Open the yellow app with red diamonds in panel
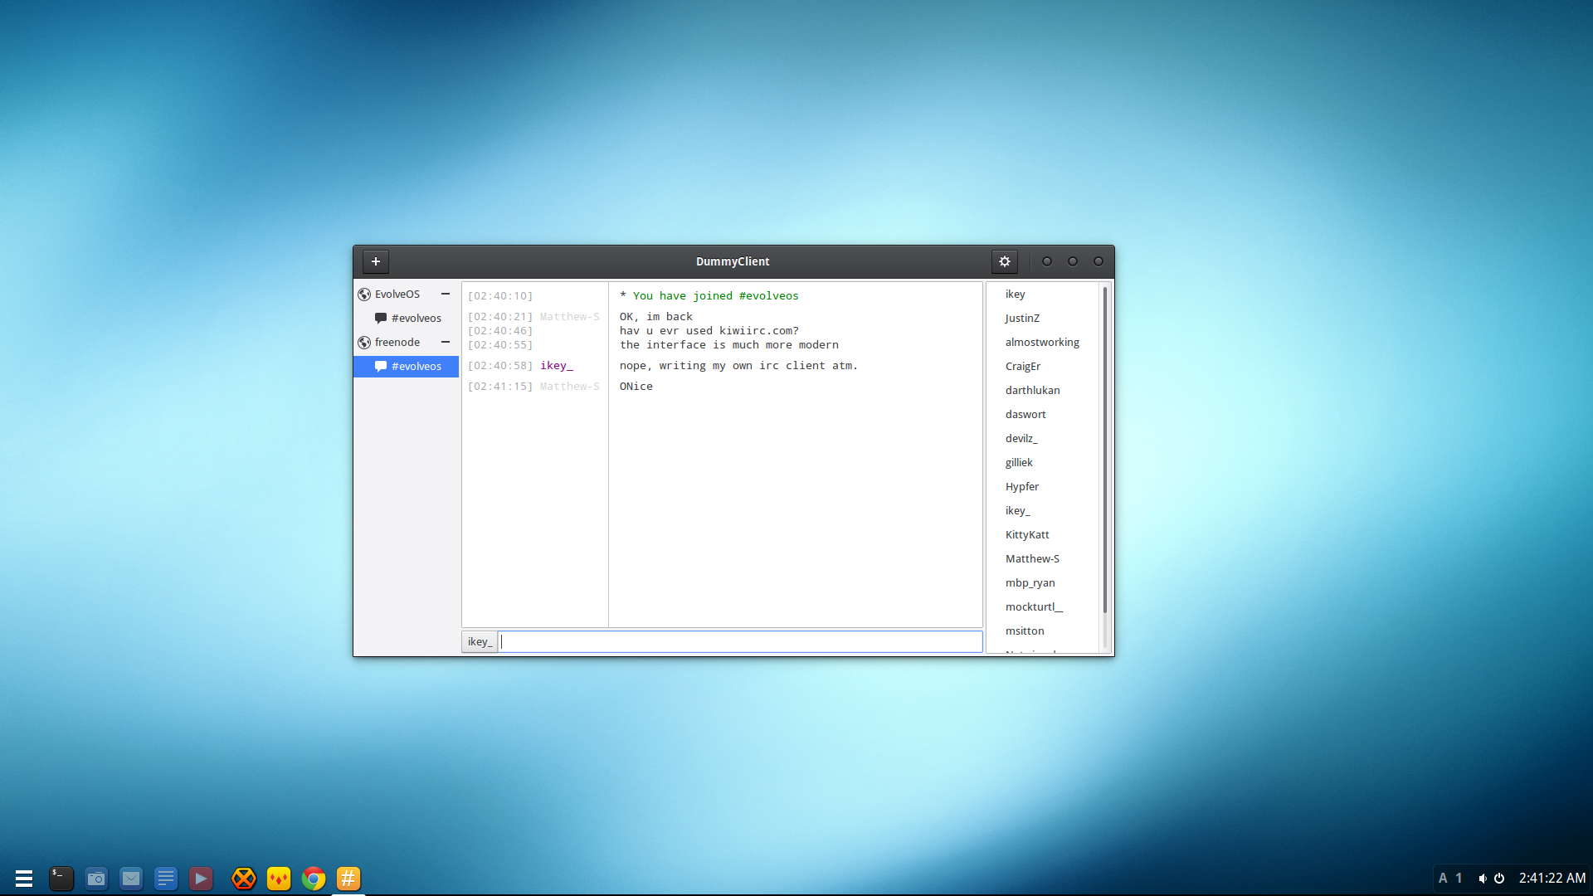This screenshot has height=896, width=1593. (x=279, y=879)
